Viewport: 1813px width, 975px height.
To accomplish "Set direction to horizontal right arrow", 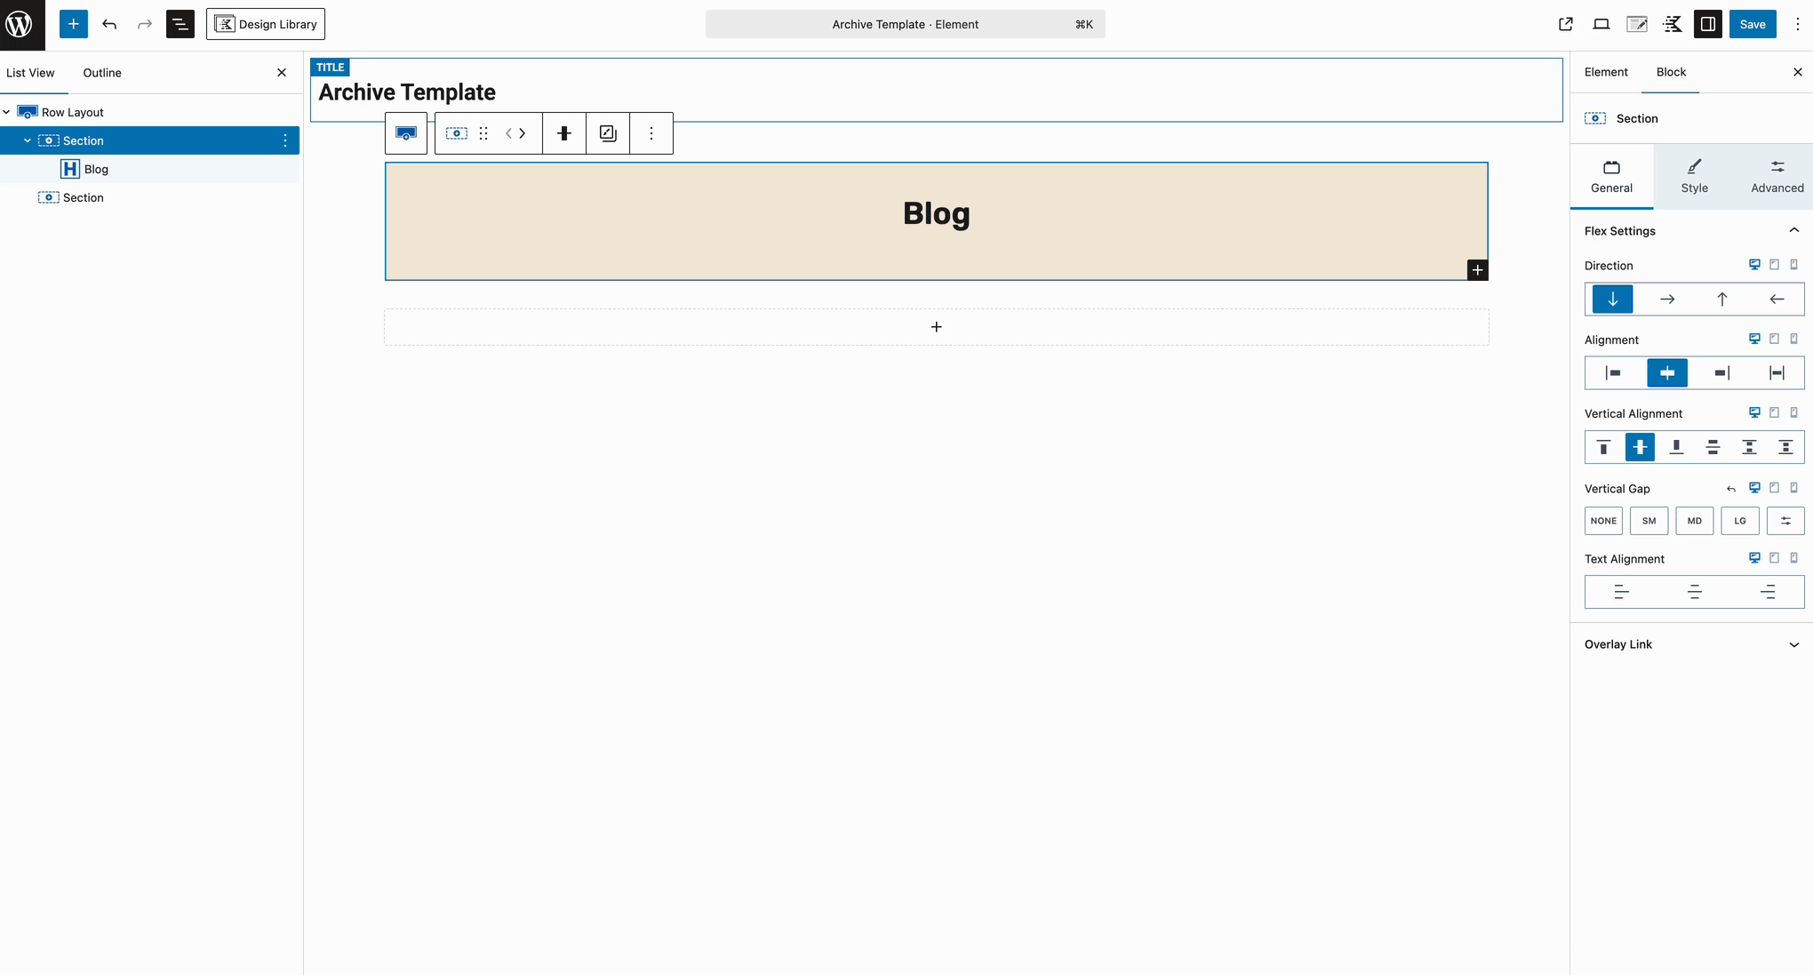I will pyautogui.click(x=1667, y=300).
